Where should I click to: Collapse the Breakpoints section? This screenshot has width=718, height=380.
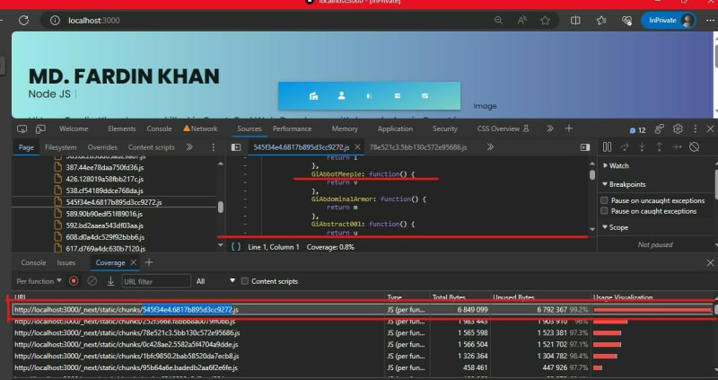click(x=624, y=184)
